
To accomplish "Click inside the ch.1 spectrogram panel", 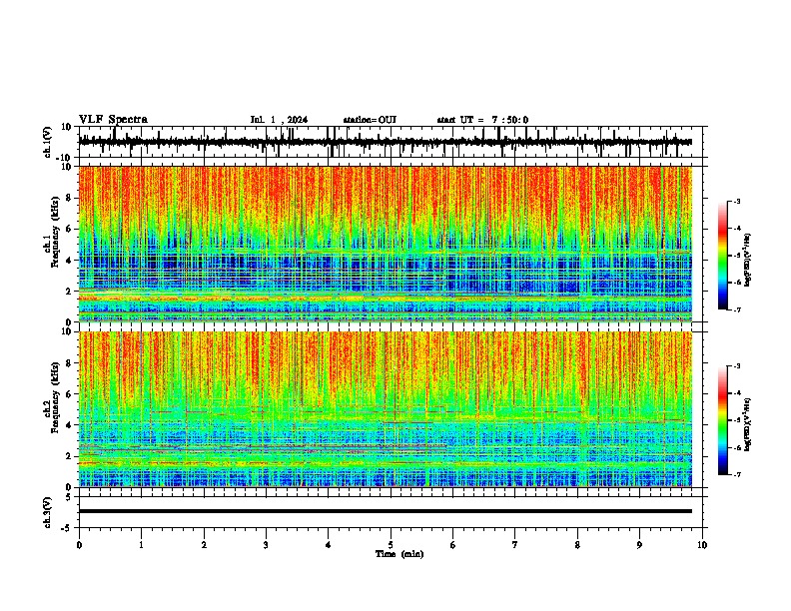I will (x=386, y=244).
